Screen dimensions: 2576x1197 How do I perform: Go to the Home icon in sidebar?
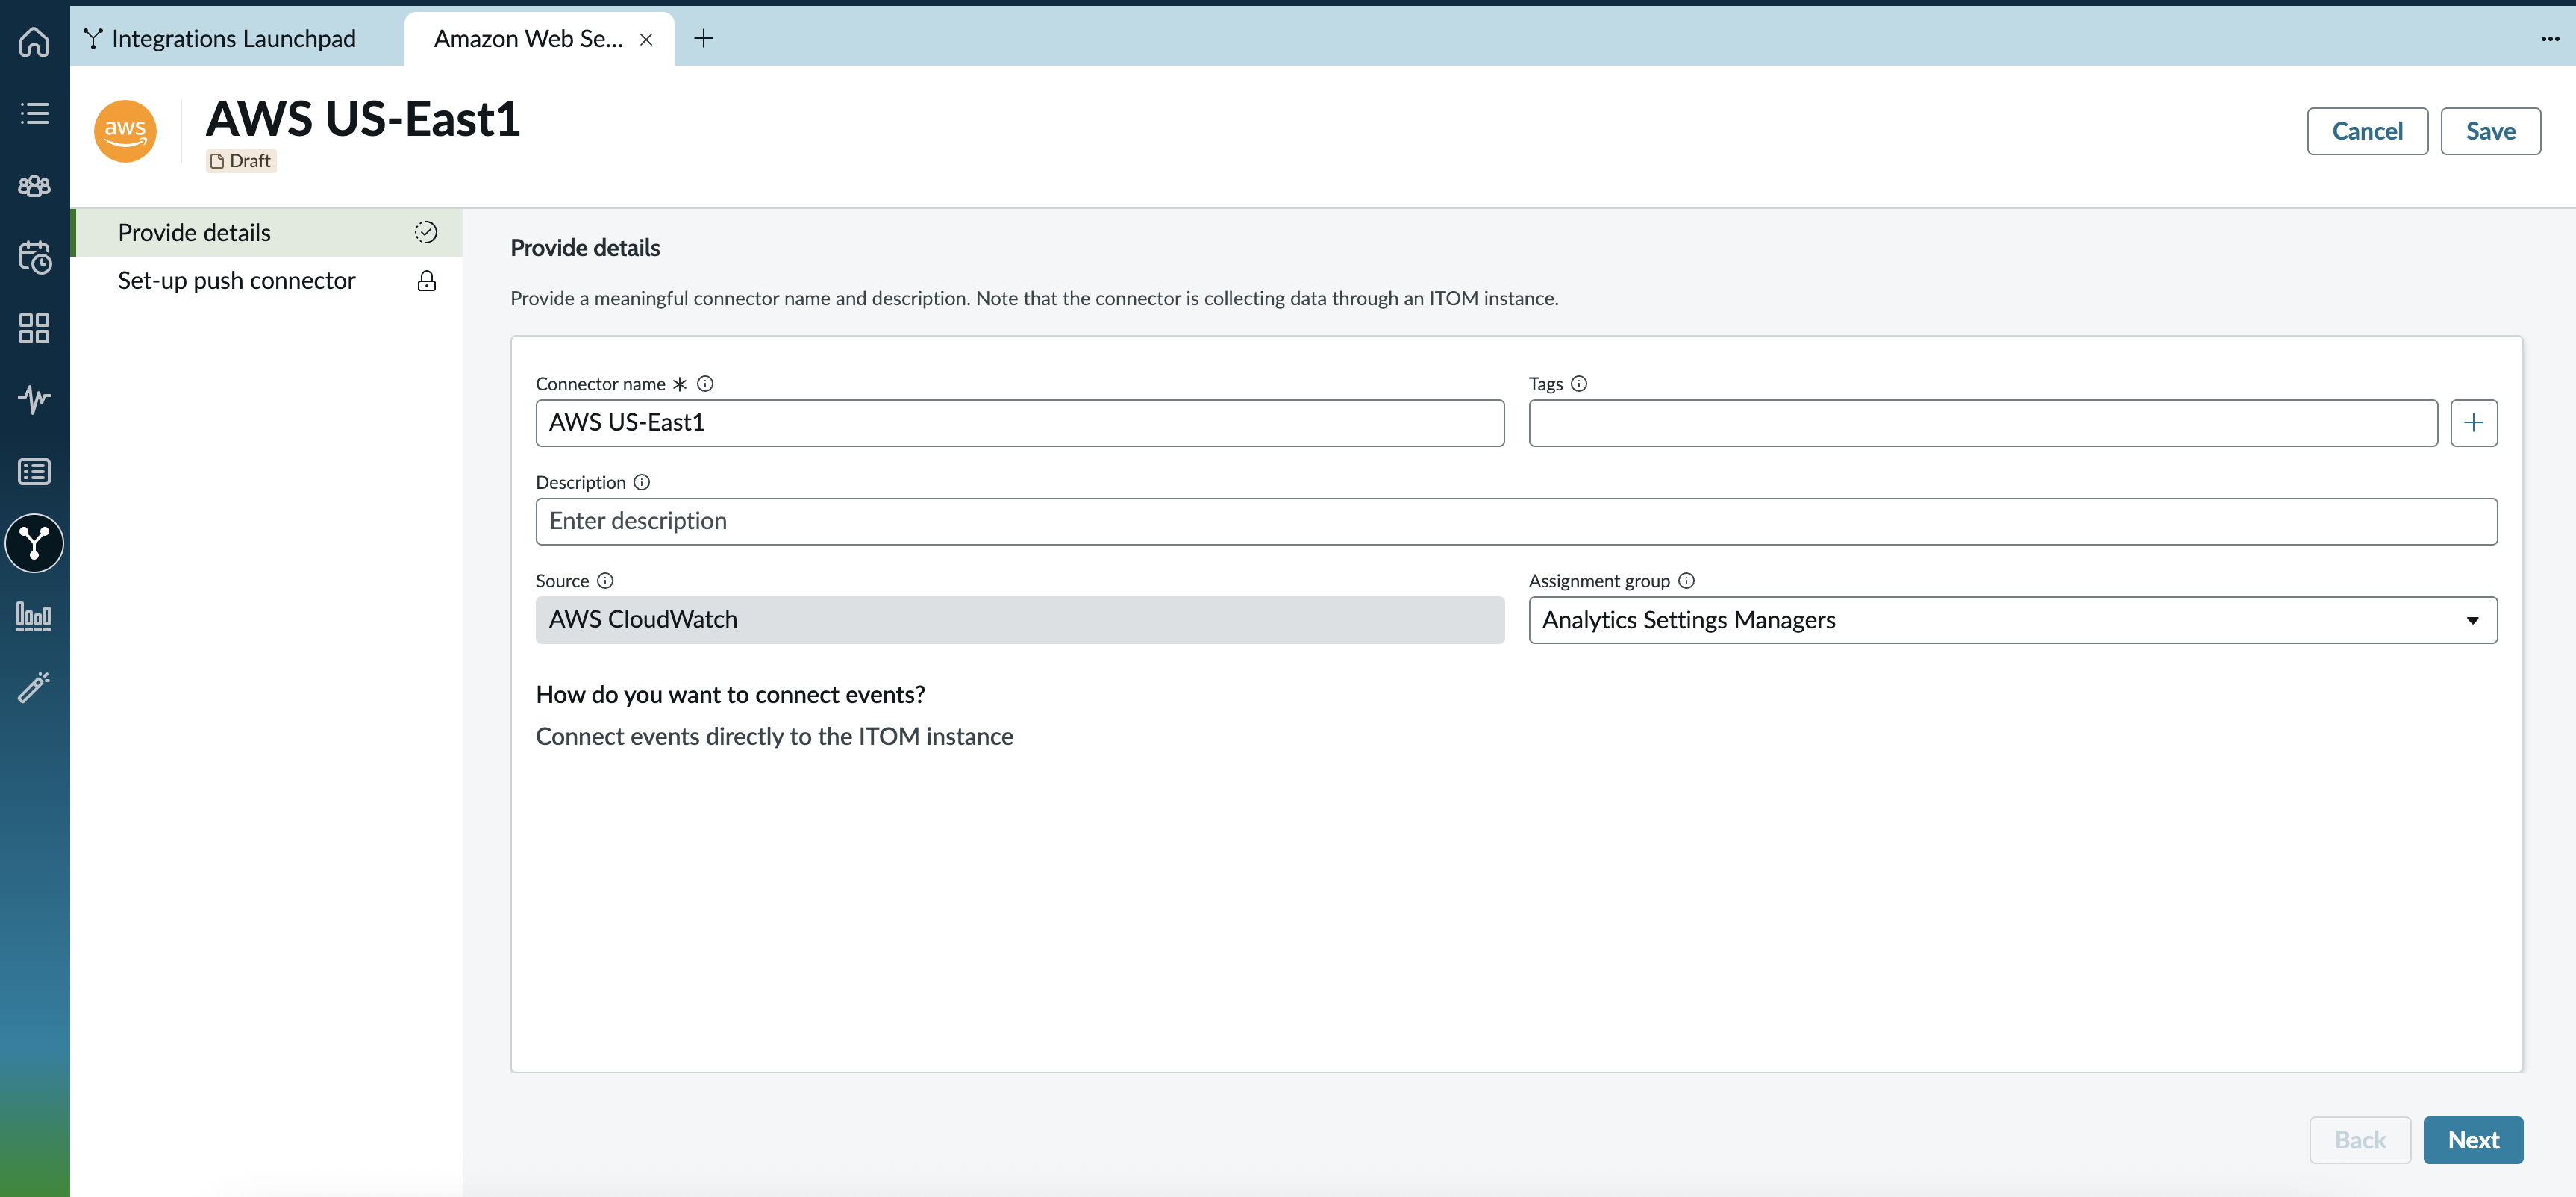(x=34, y=41)
